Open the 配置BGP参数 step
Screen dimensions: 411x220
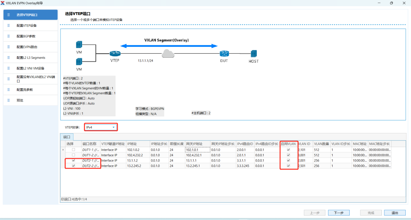pyautogui.click(x=30, y=36)
